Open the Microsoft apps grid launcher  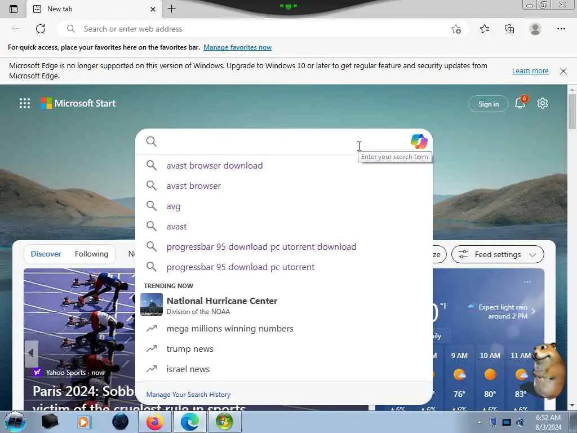25,103
